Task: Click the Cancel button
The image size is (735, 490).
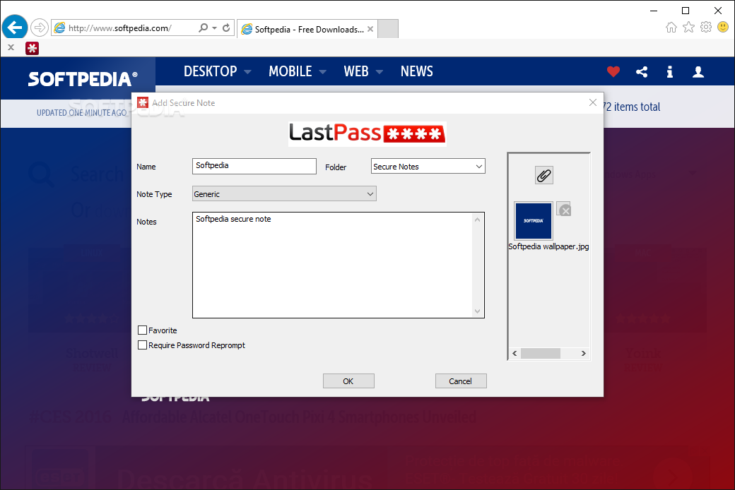Action: 461,381
